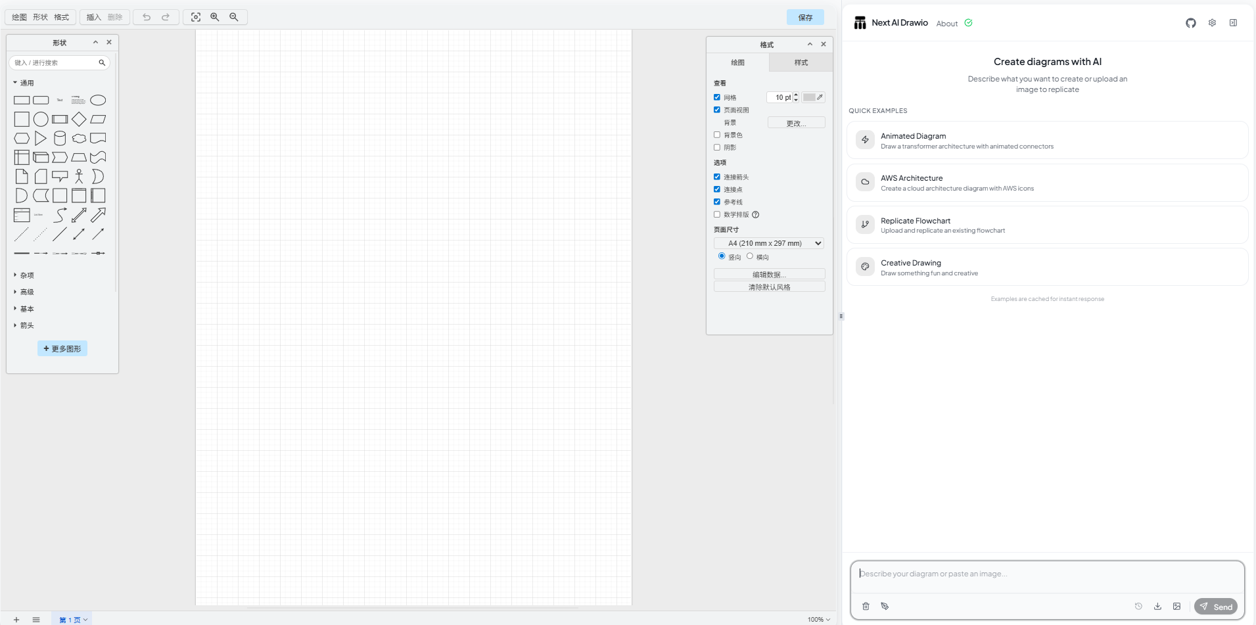
Task: Click the fit-to-screen icon in the toolbar
Action: [196, 17]
